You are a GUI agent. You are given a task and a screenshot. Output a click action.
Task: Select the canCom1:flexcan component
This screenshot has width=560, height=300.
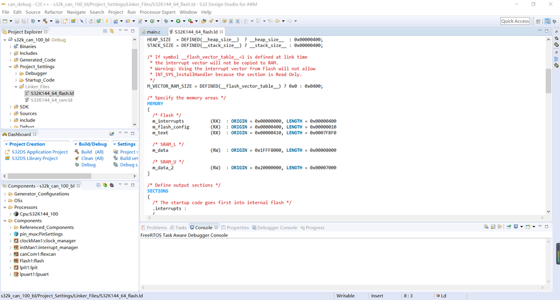38,254
